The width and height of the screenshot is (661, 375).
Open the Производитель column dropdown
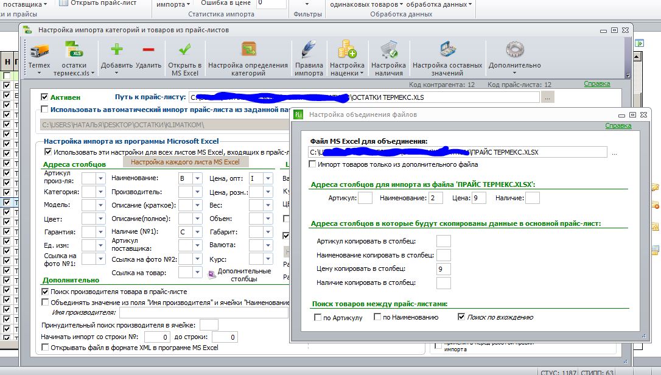197,192
